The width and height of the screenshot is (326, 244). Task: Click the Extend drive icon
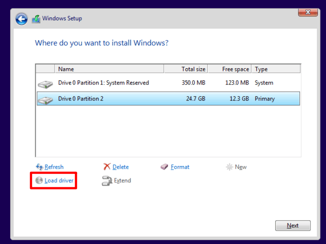tap(107, 181)
